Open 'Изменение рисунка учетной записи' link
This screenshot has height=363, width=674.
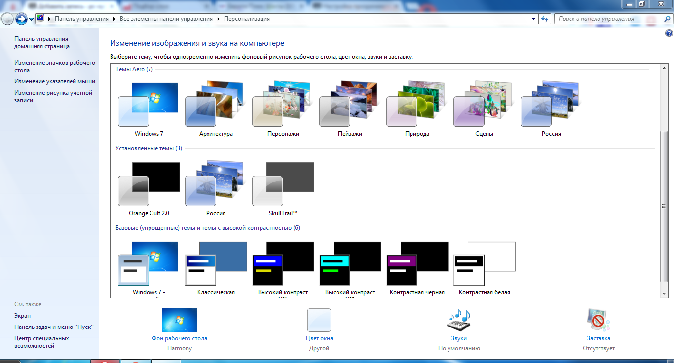click(53, 96)
